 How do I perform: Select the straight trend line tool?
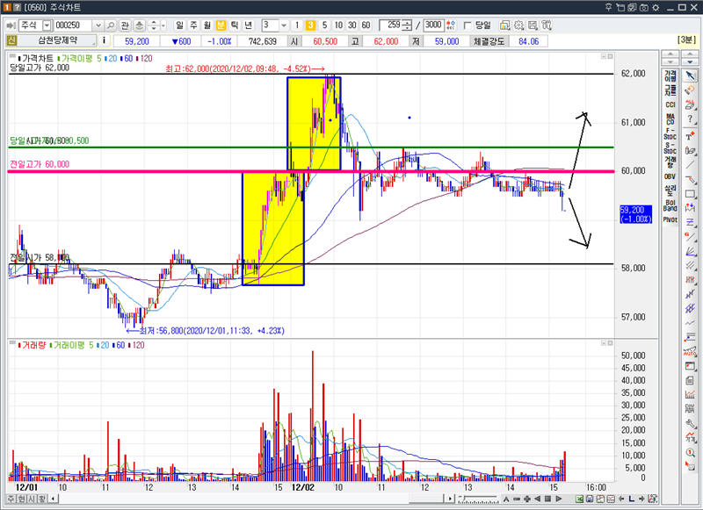691,165
